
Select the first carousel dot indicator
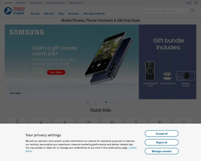coord(101,102)
